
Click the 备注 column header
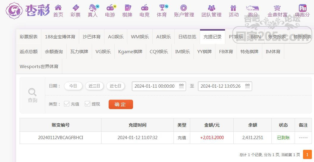(x=303, y=125)
